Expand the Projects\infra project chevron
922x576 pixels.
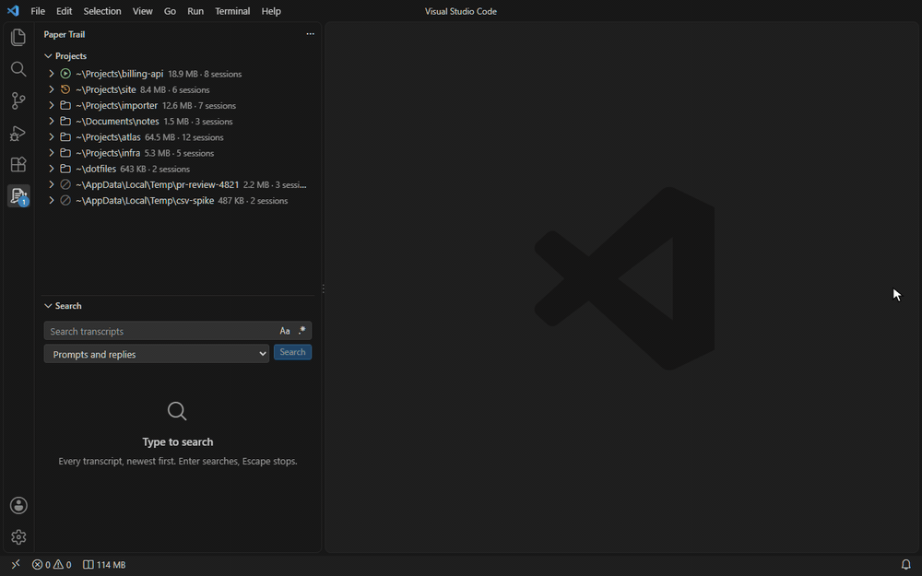51,153
